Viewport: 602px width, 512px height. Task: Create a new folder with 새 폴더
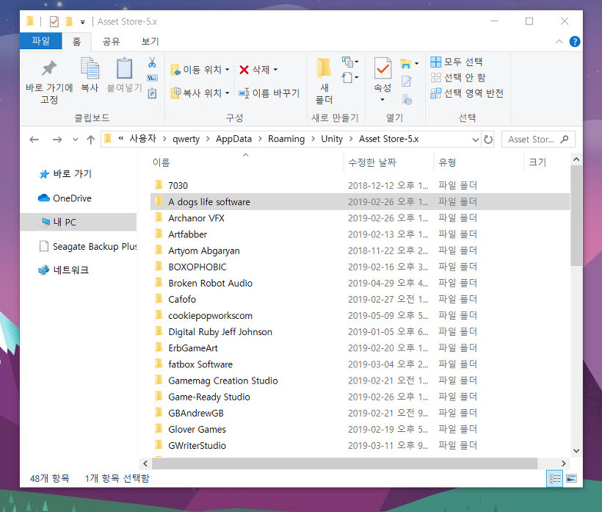(x=324, y=81)
